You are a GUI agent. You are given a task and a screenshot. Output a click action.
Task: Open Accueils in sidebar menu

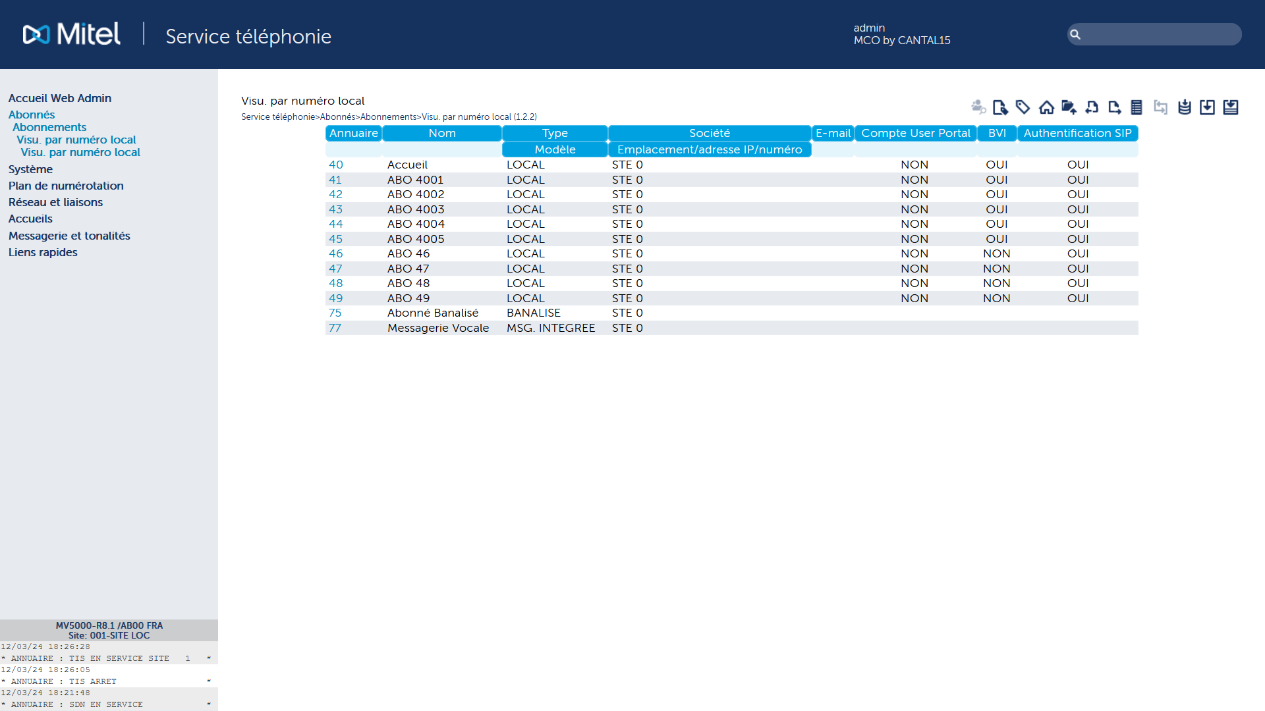pos(30,219)
